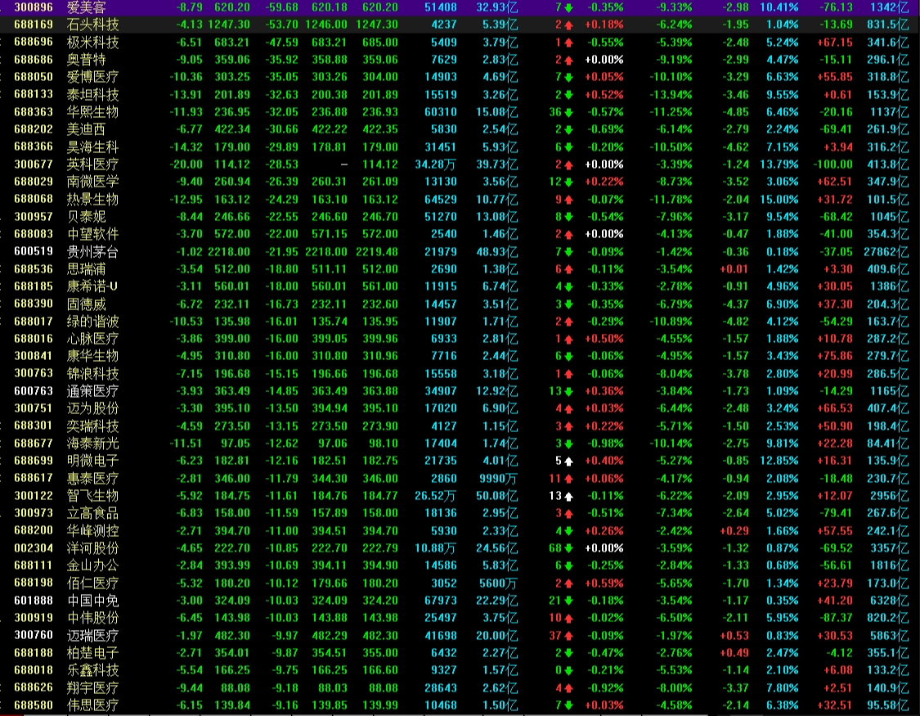
Task: Click the green down arrow in 贵州茅台 row
Action: (568, 252)
